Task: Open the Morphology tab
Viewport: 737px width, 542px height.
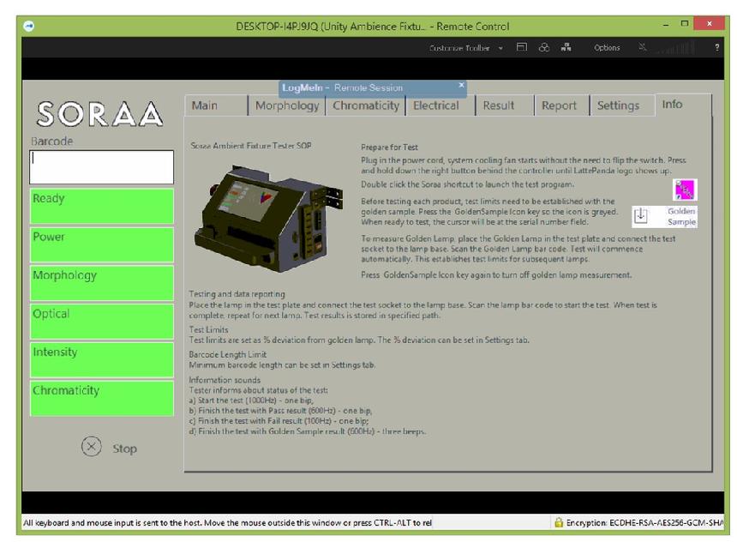Action: 287,105
